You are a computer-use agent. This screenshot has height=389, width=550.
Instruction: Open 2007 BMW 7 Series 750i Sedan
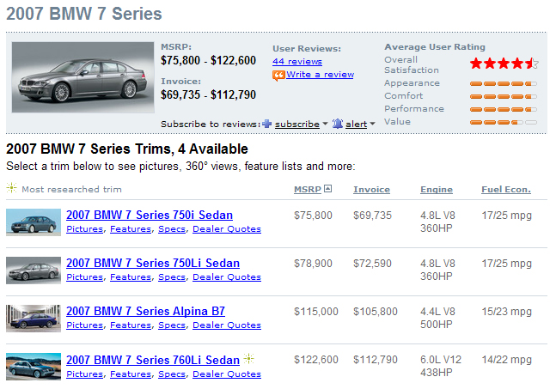pos(150,215)
